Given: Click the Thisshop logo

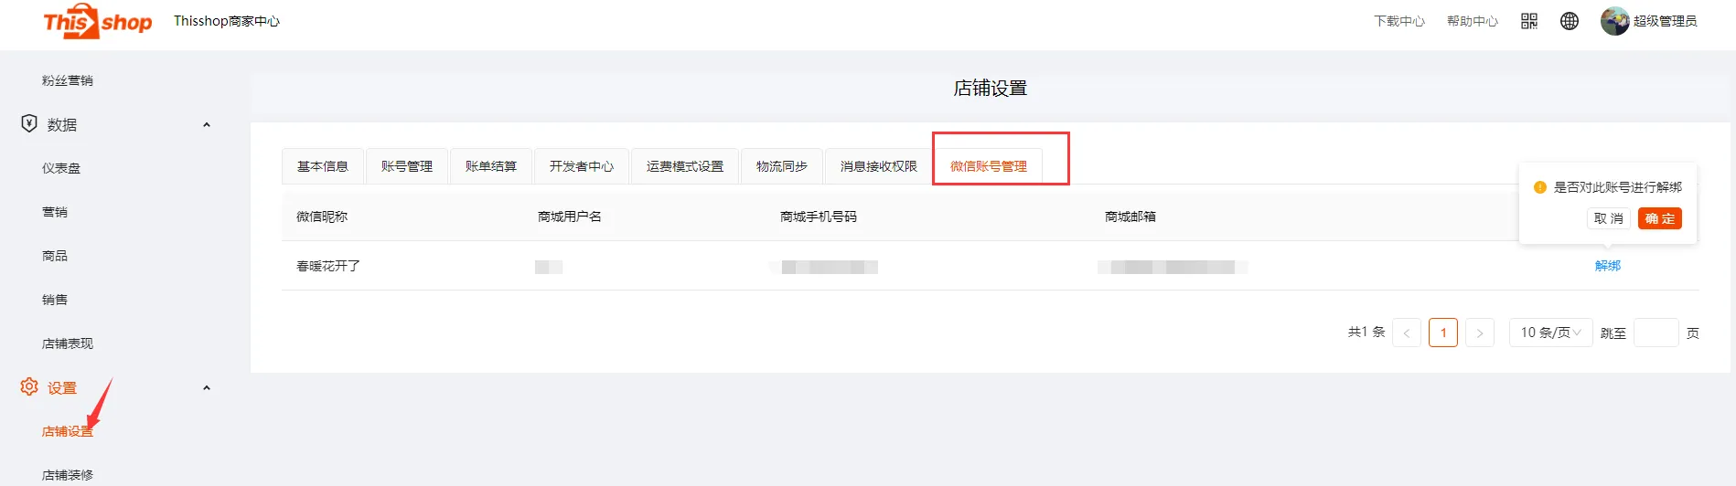Looking at the screenshot, I should coord(98,21).
